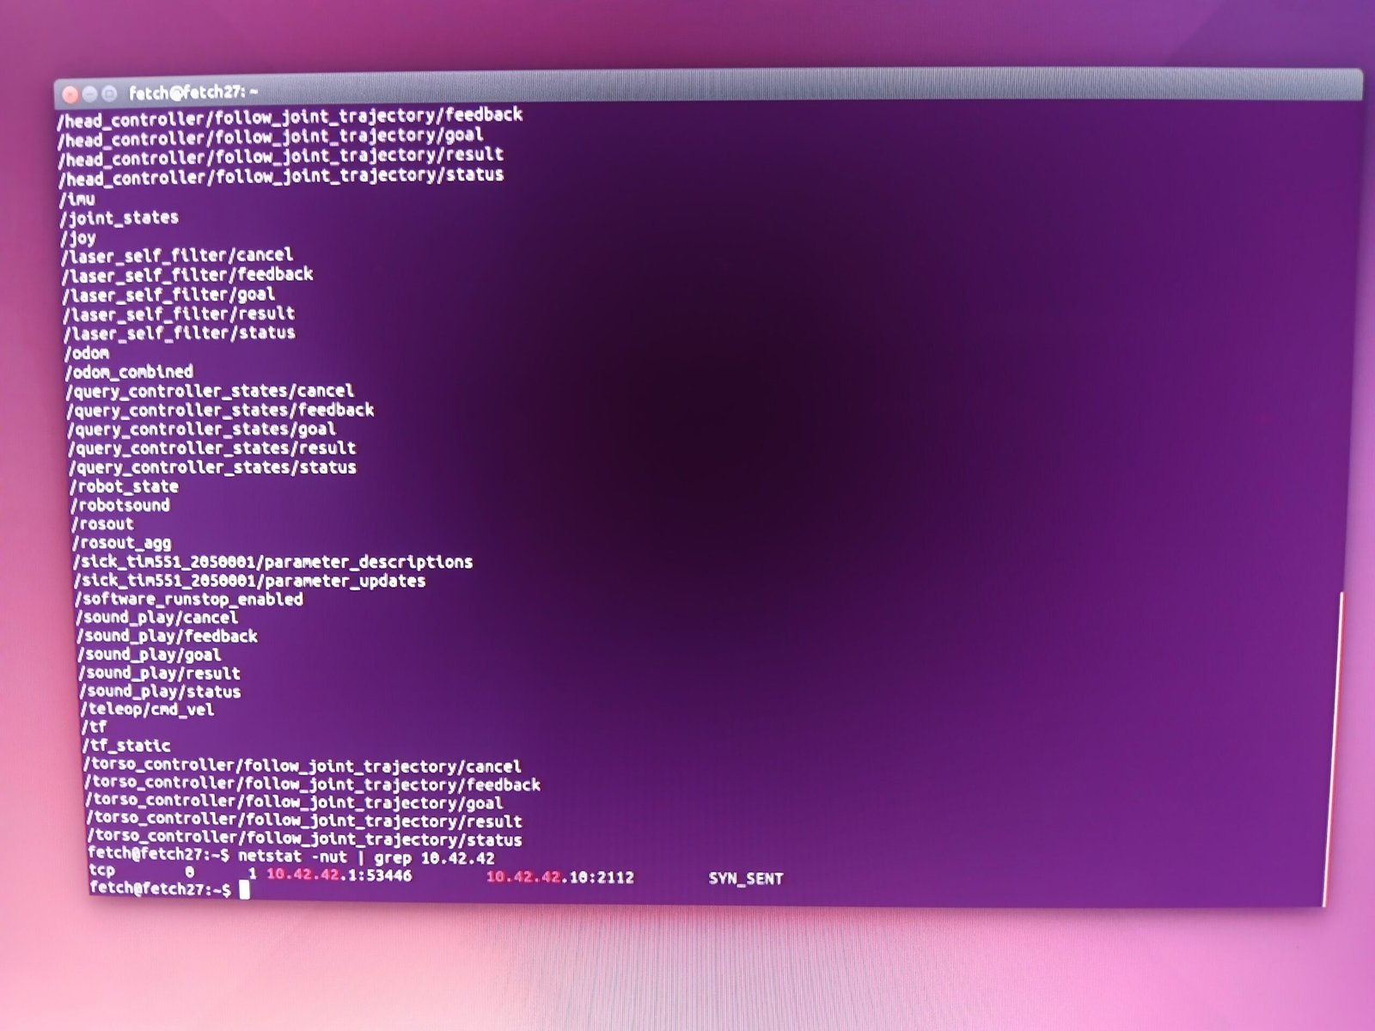Select /query_controller_states/result line
This screenshot has height=1031, width=1375.
tap(212, 448)
